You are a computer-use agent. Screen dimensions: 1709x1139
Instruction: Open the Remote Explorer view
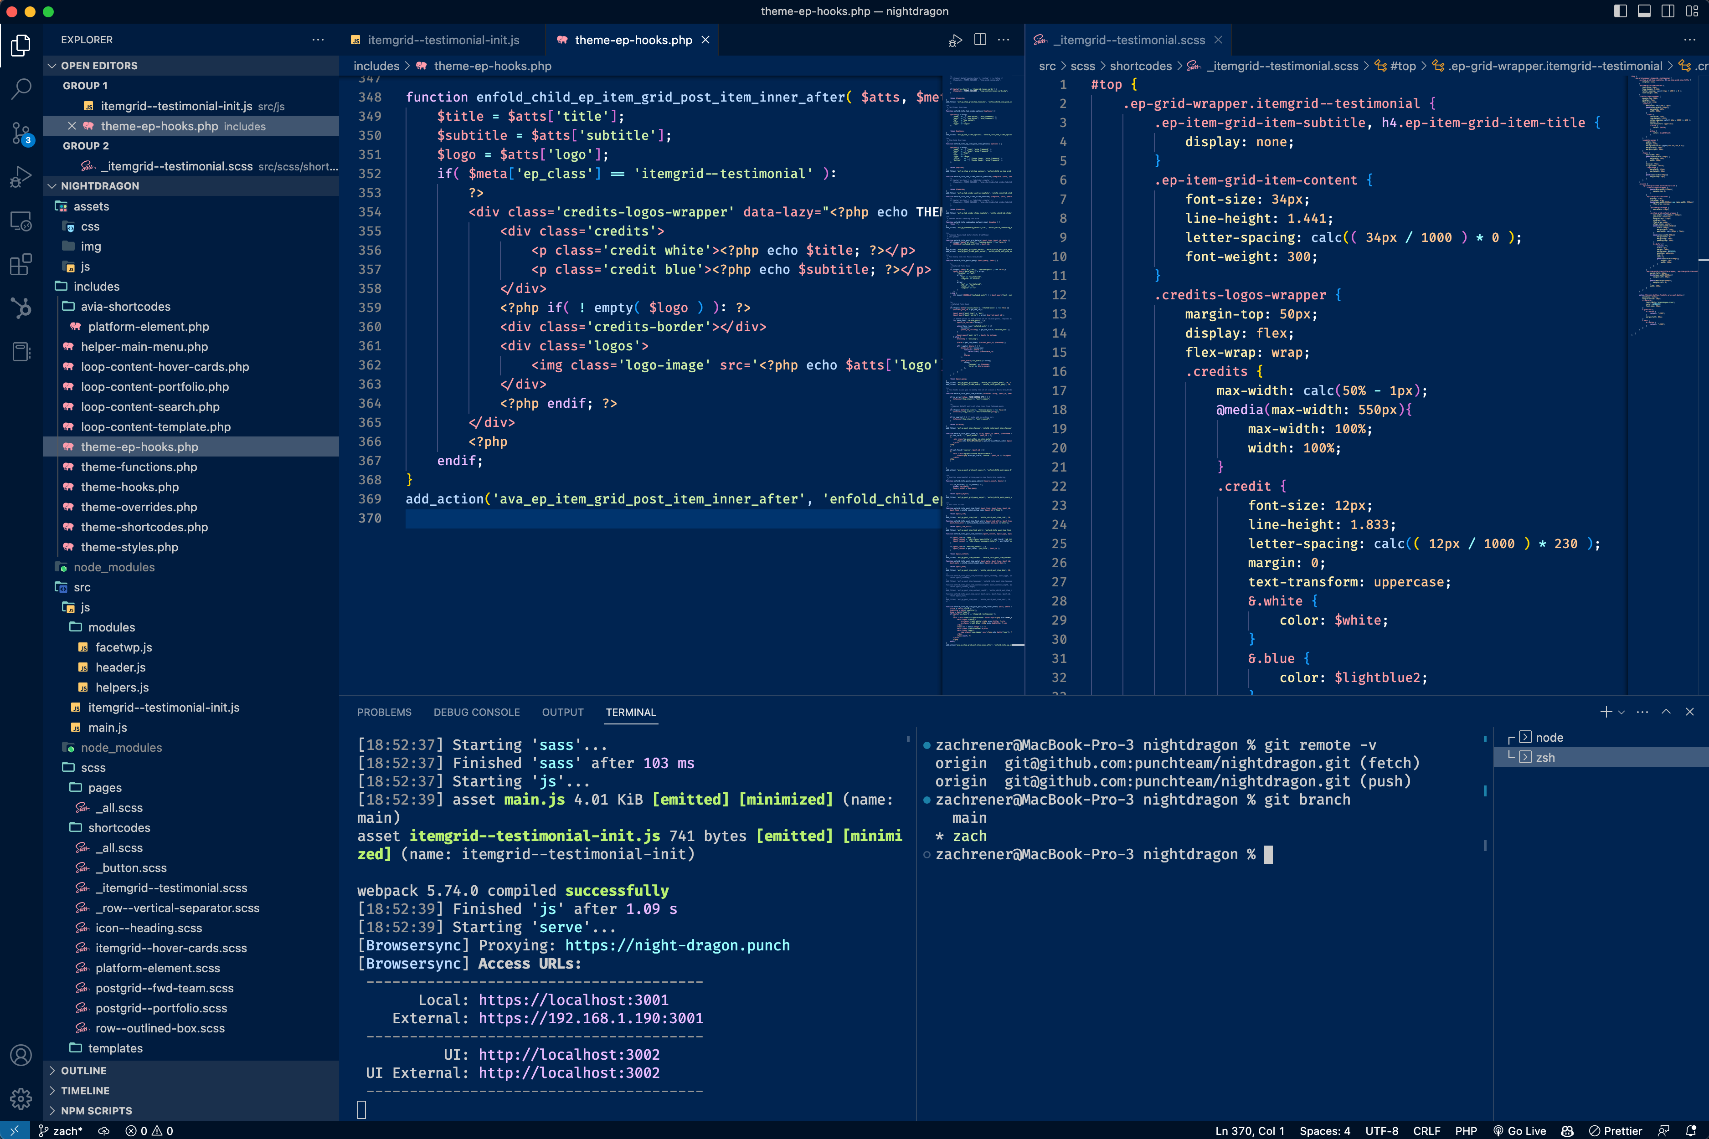[21, 221]
